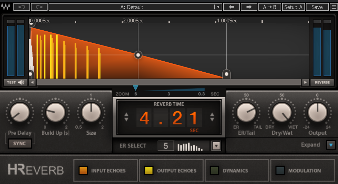Viewport: 338px width, 184px height.
Task: Set zoom to 0.3 on ZOOM scale
Action: point(201,94)
